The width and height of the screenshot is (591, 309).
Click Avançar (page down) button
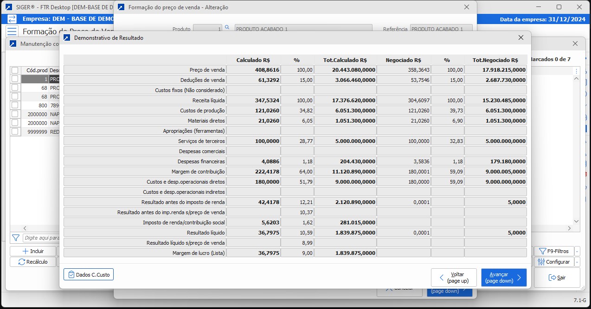(x=503, y=278)
